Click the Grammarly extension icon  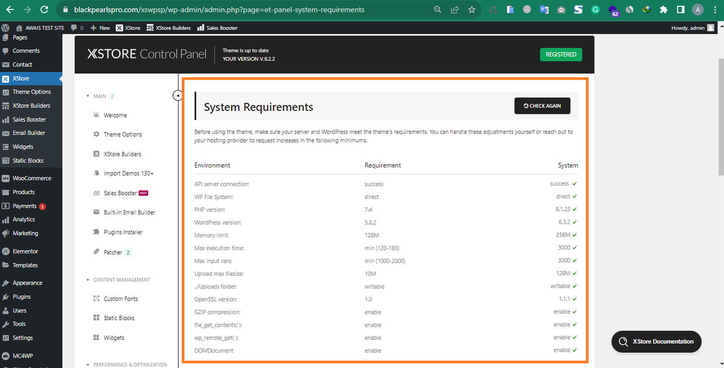596,10
